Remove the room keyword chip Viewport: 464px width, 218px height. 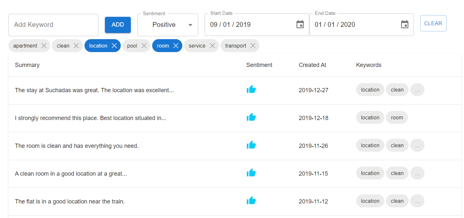pos(176,46)
